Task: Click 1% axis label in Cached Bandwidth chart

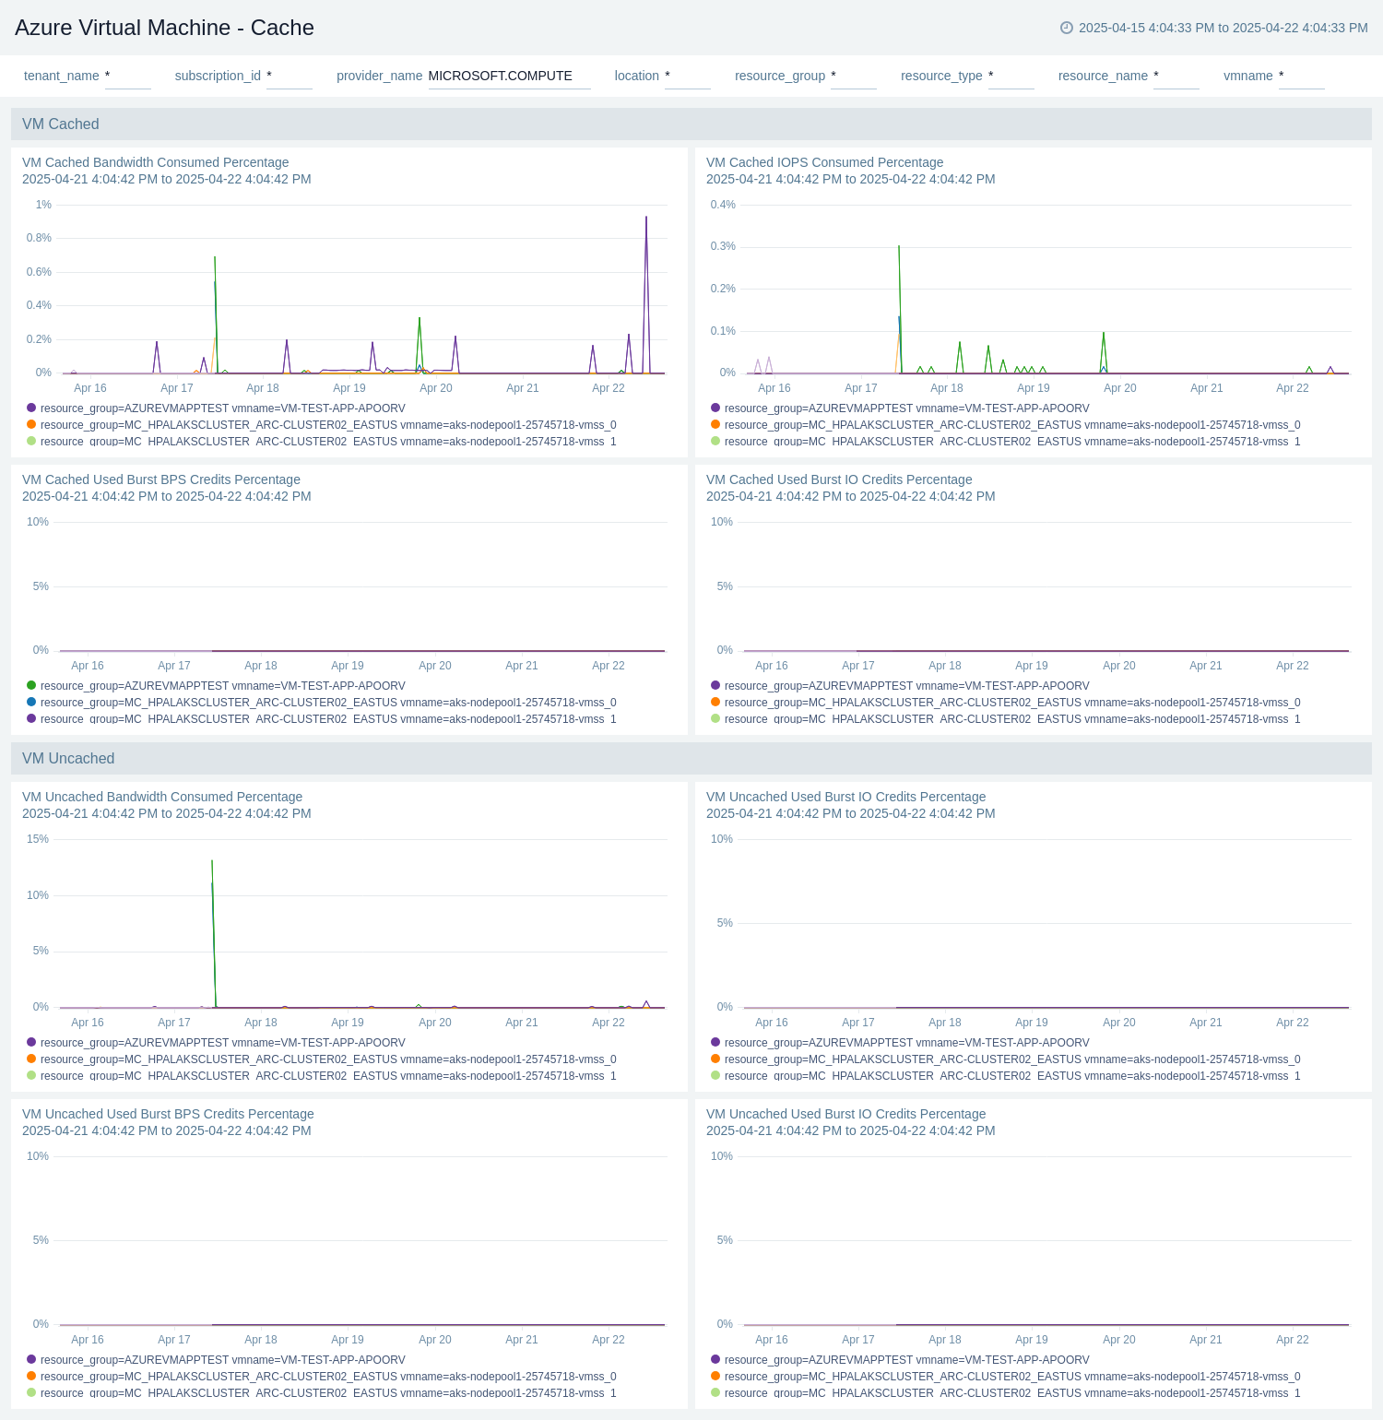Action: point(43,205)
